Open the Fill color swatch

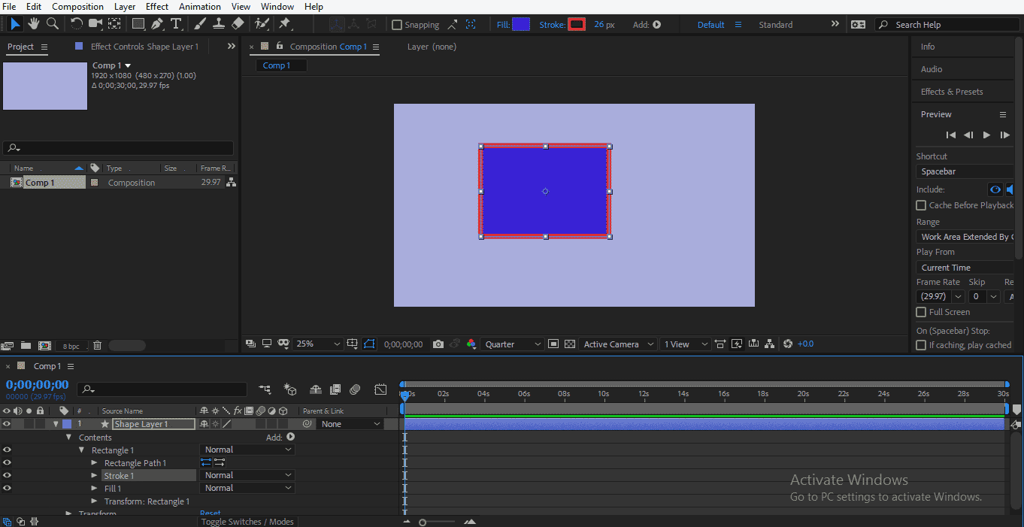point(520,24)
